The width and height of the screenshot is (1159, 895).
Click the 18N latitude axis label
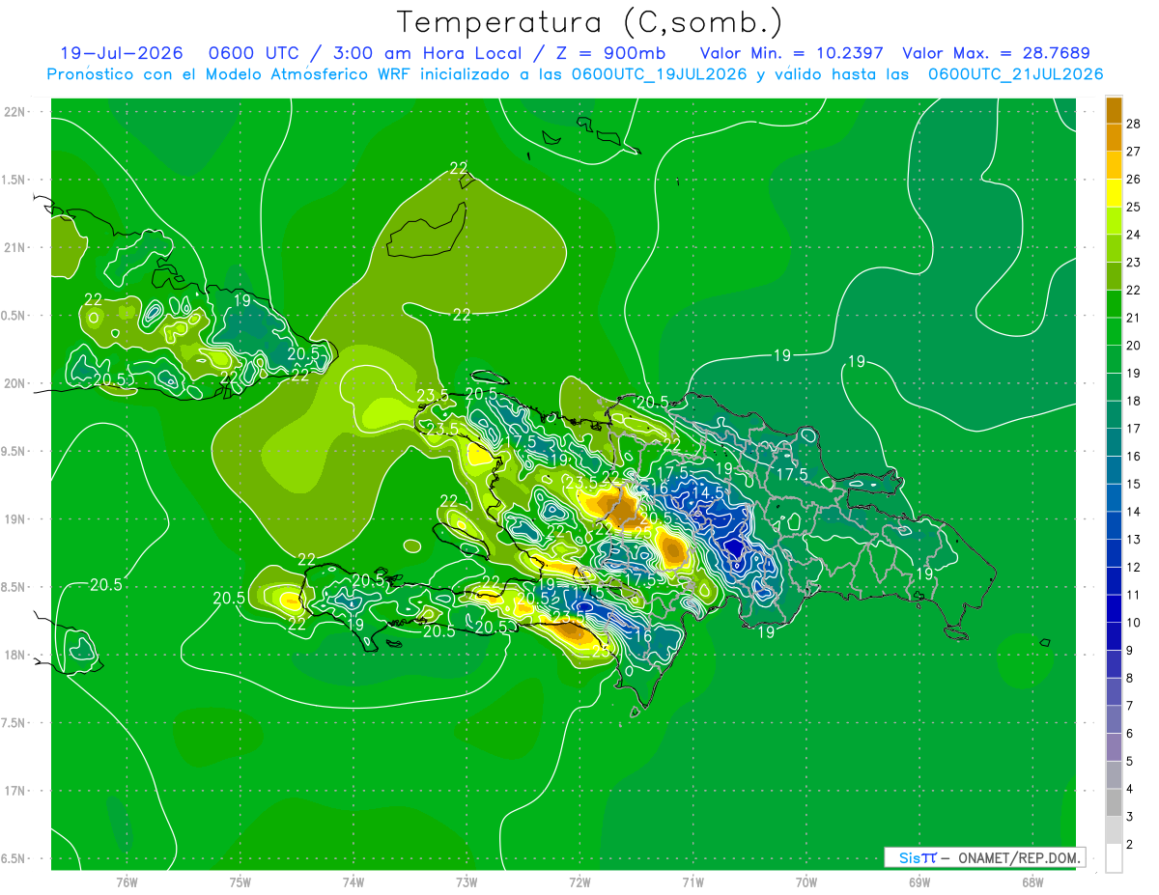[x=14, y=655]
